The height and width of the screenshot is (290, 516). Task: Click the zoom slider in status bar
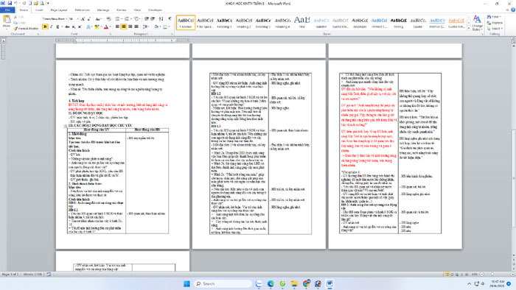pyautogui.click(x=492, y=275)
